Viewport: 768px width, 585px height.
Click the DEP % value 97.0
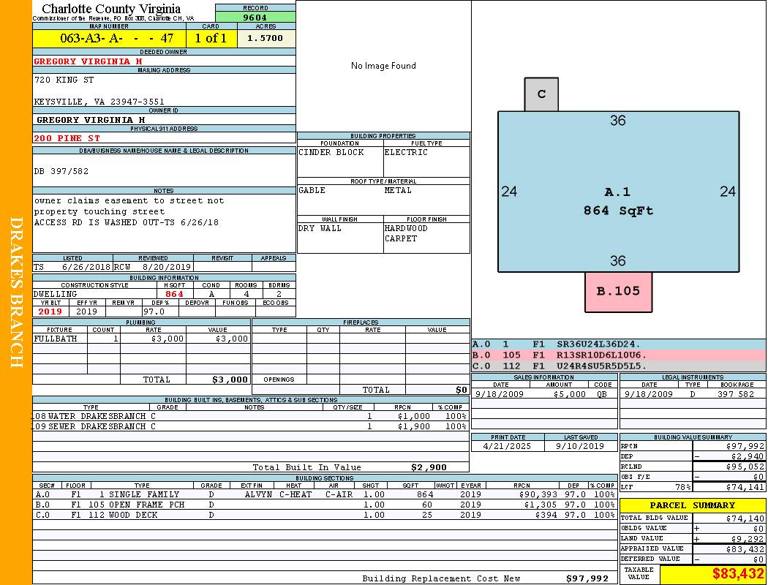[154, 312]
